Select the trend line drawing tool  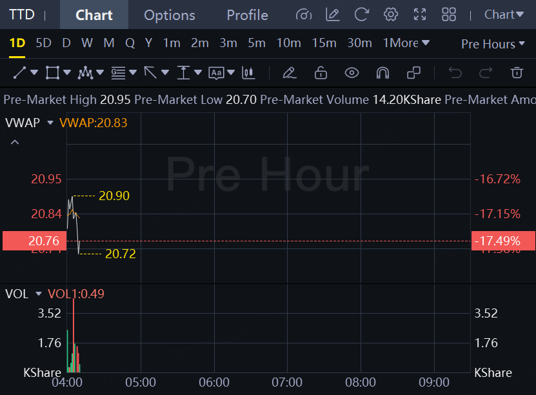point(19,73)
